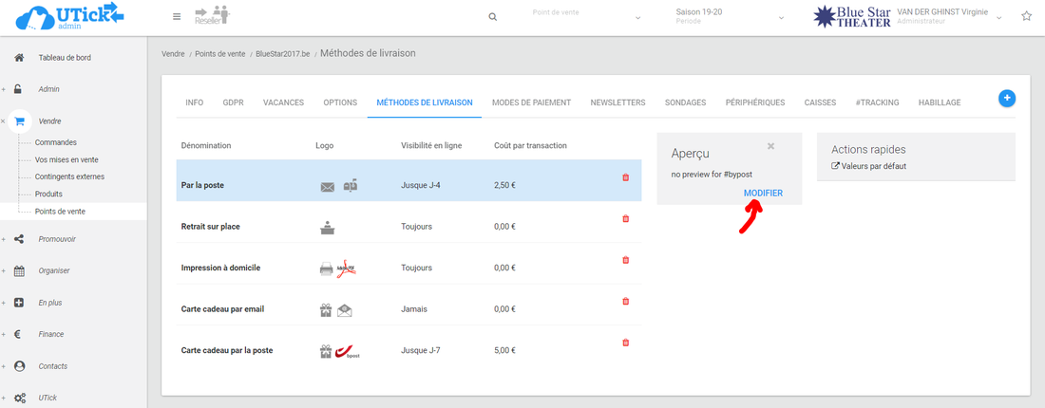This screenshot has width=1045, height=408.
Task: Click the blue plus add button
Action: click(x=1007, y=98)
